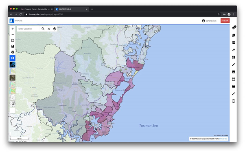Toggle the blue map basemap button
Image resolution: width=245 pixels, height=153 pixels.
tap(13, 58)
